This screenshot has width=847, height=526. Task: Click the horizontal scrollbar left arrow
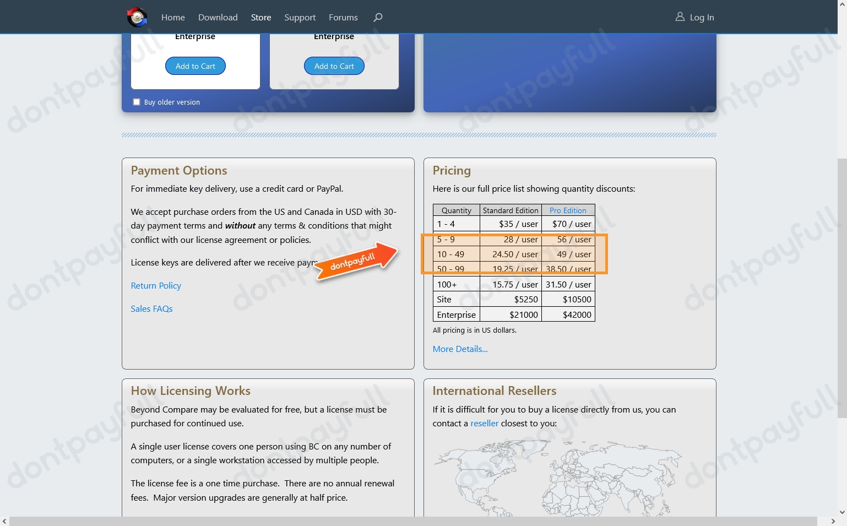4,521
